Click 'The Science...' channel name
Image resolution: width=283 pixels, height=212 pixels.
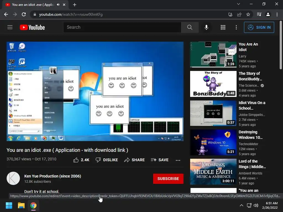pyautogui.click(x=249, y=86)
